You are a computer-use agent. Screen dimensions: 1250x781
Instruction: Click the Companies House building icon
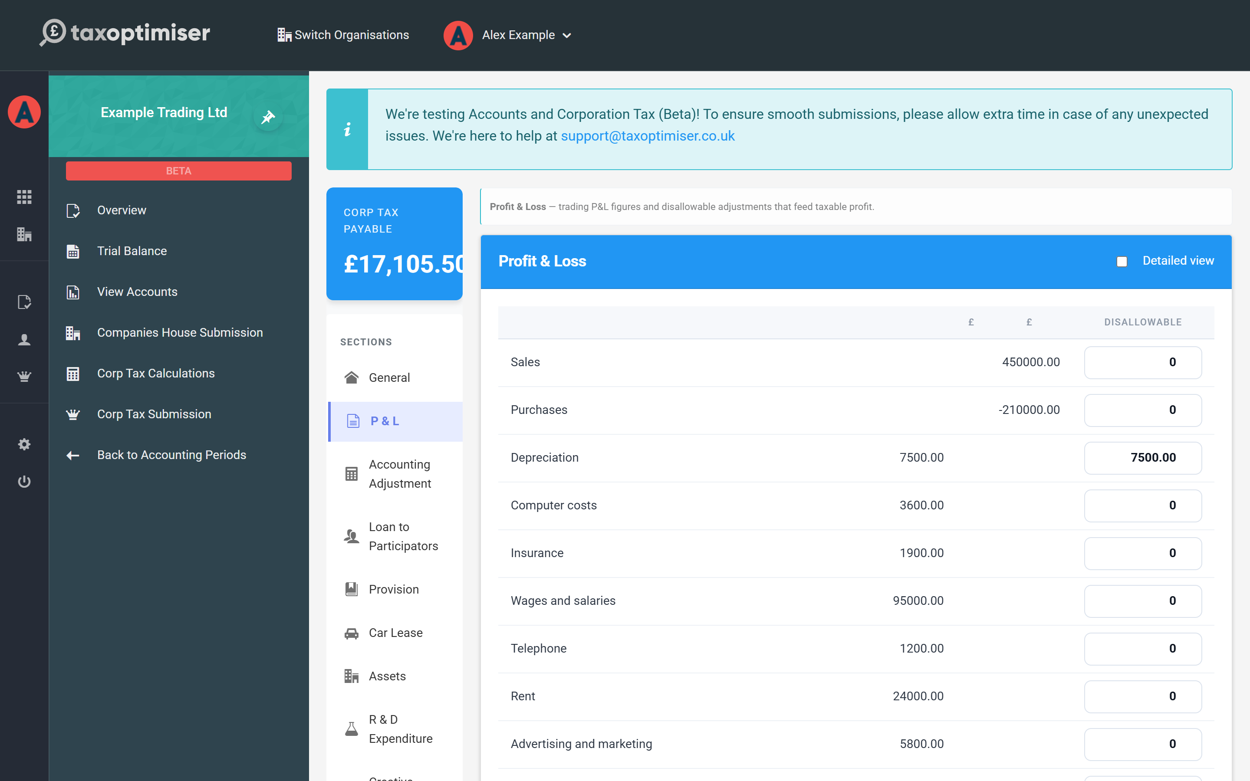tap(73, 333)
